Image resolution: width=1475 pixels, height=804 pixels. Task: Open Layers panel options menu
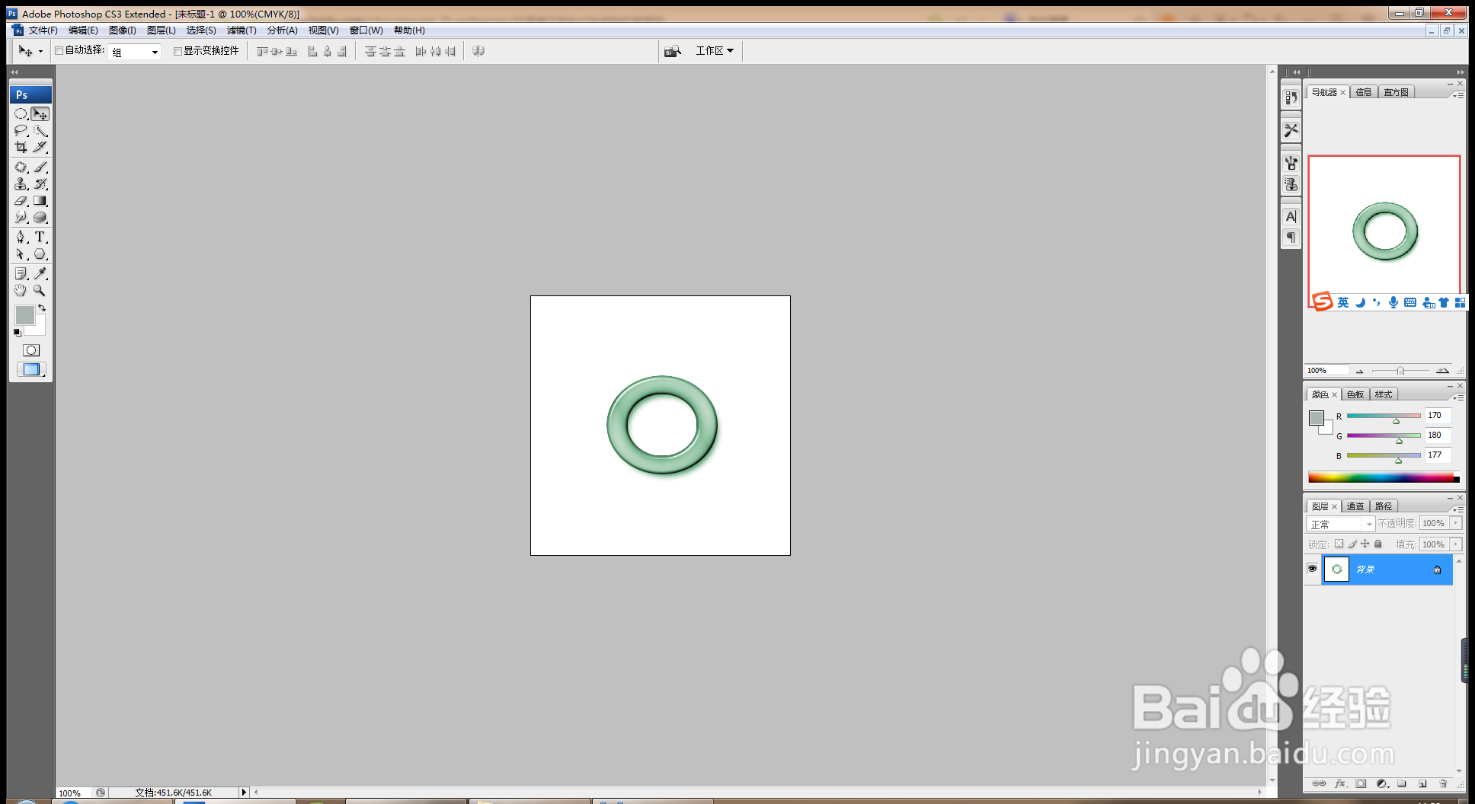[x=1458, y=509]
